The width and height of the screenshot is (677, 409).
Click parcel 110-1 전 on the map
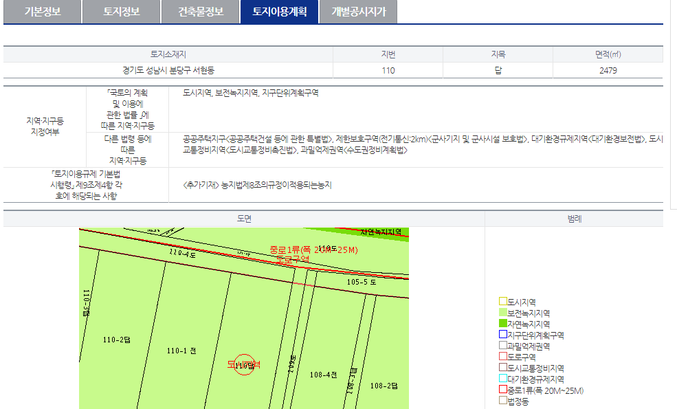coord(181,351)
